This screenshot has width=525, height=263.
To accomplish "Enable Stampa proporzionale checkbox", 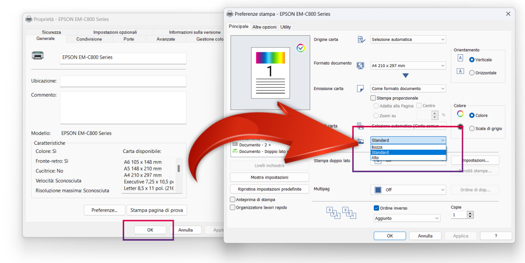I will pos(373,98).
